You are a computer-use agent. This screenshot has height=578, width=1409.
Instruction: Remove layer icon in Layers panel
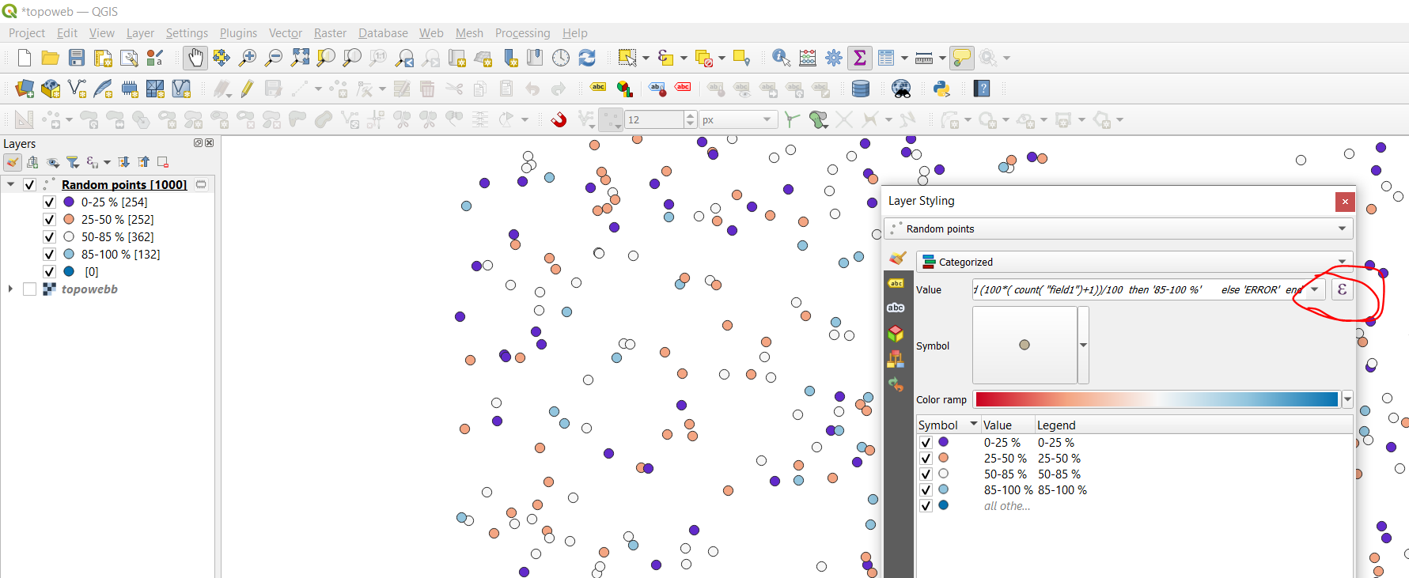coord(163,162)
